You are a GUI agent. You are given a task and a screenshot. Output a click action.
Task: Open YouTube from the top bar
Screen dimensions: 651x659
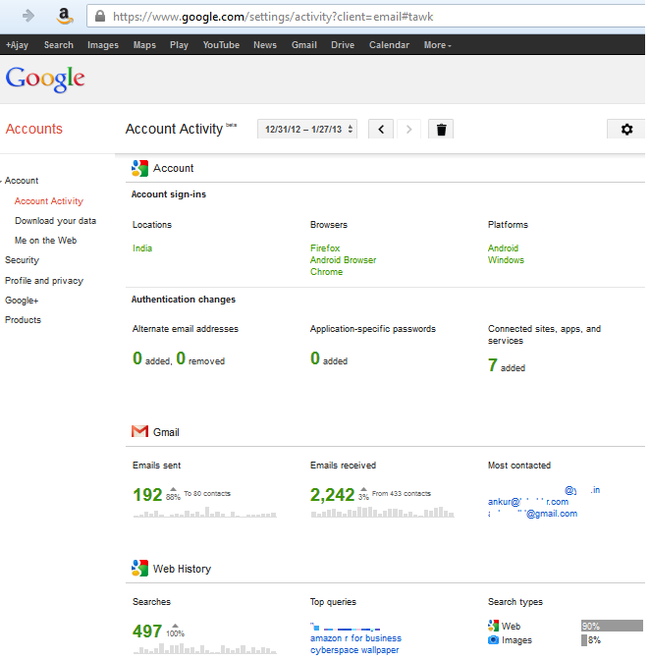pos(221,45)
